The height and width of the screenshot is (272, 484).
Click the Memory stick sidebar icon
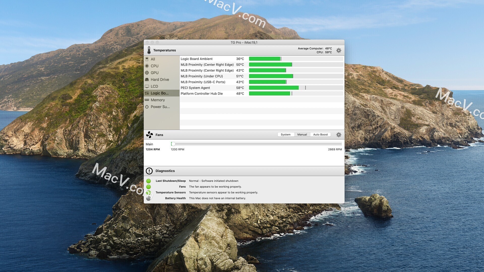coord(147,100)
